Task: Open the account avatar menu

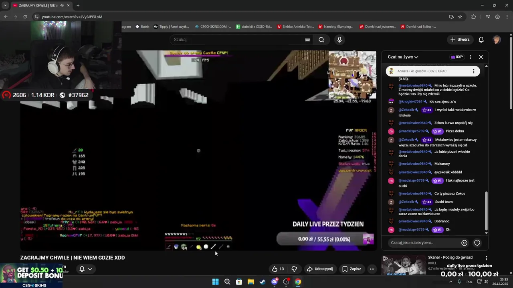Action: coord(497,40)
